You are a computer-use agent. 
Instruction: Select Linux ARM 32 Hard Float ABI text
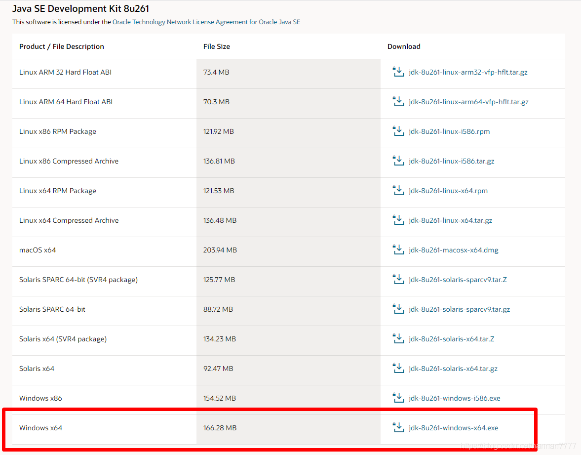pyautogui.click(x=65, y=72)
